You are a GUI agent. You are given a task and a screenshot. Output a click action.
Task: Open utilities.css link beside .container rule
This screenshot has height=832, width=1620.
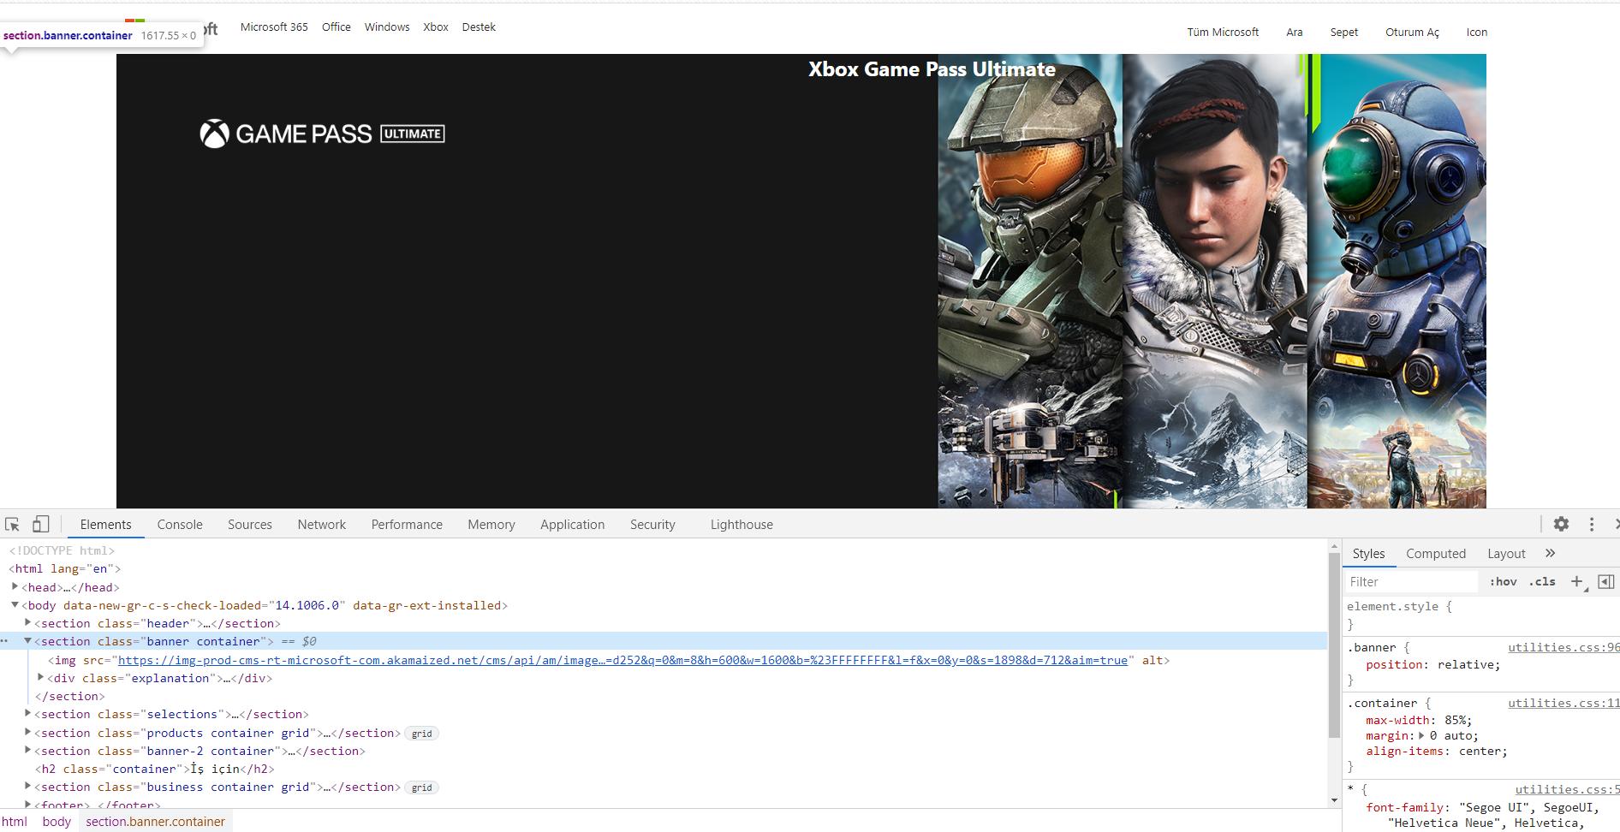[1563, 703]
